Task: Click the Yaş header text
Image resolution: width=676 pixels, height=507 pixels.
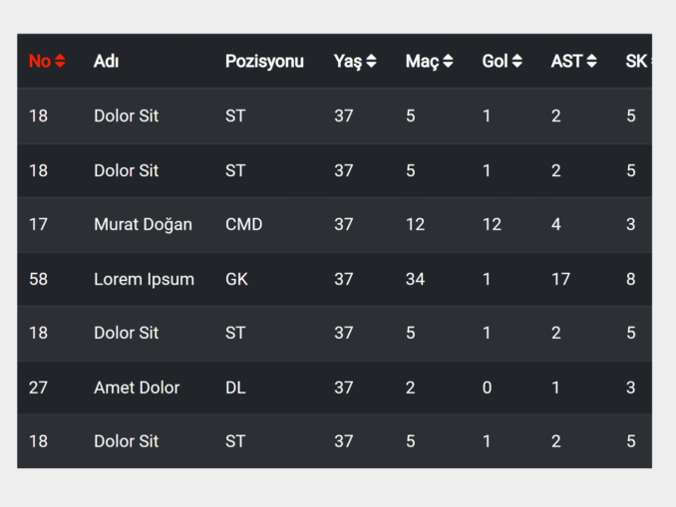Action: click(348, 61)
